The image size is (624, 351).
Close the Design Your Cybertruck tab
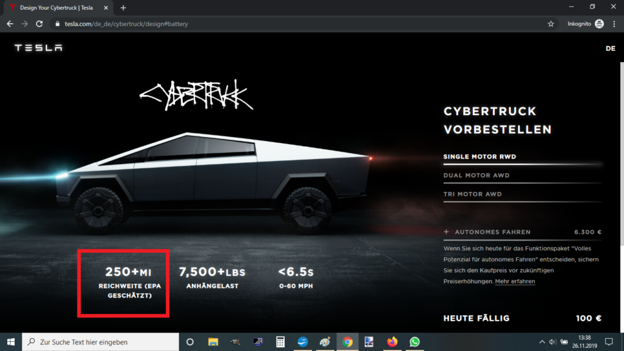[106, 8]
